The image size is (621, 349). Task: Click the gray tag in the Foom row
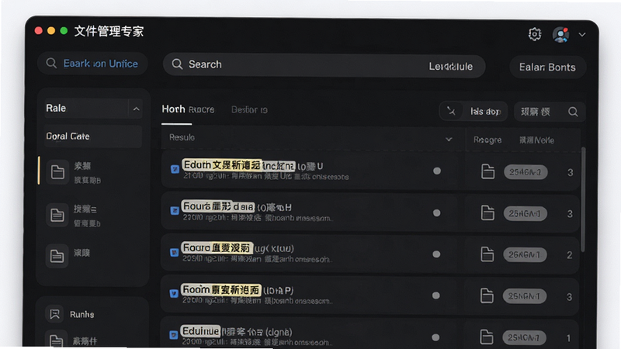[525, 296]
